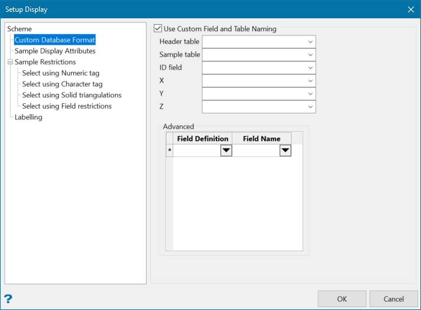The height and width of the screenshot is (310, 421).
Task: Click the blue help question mark icon
Action: coord(8,299)
